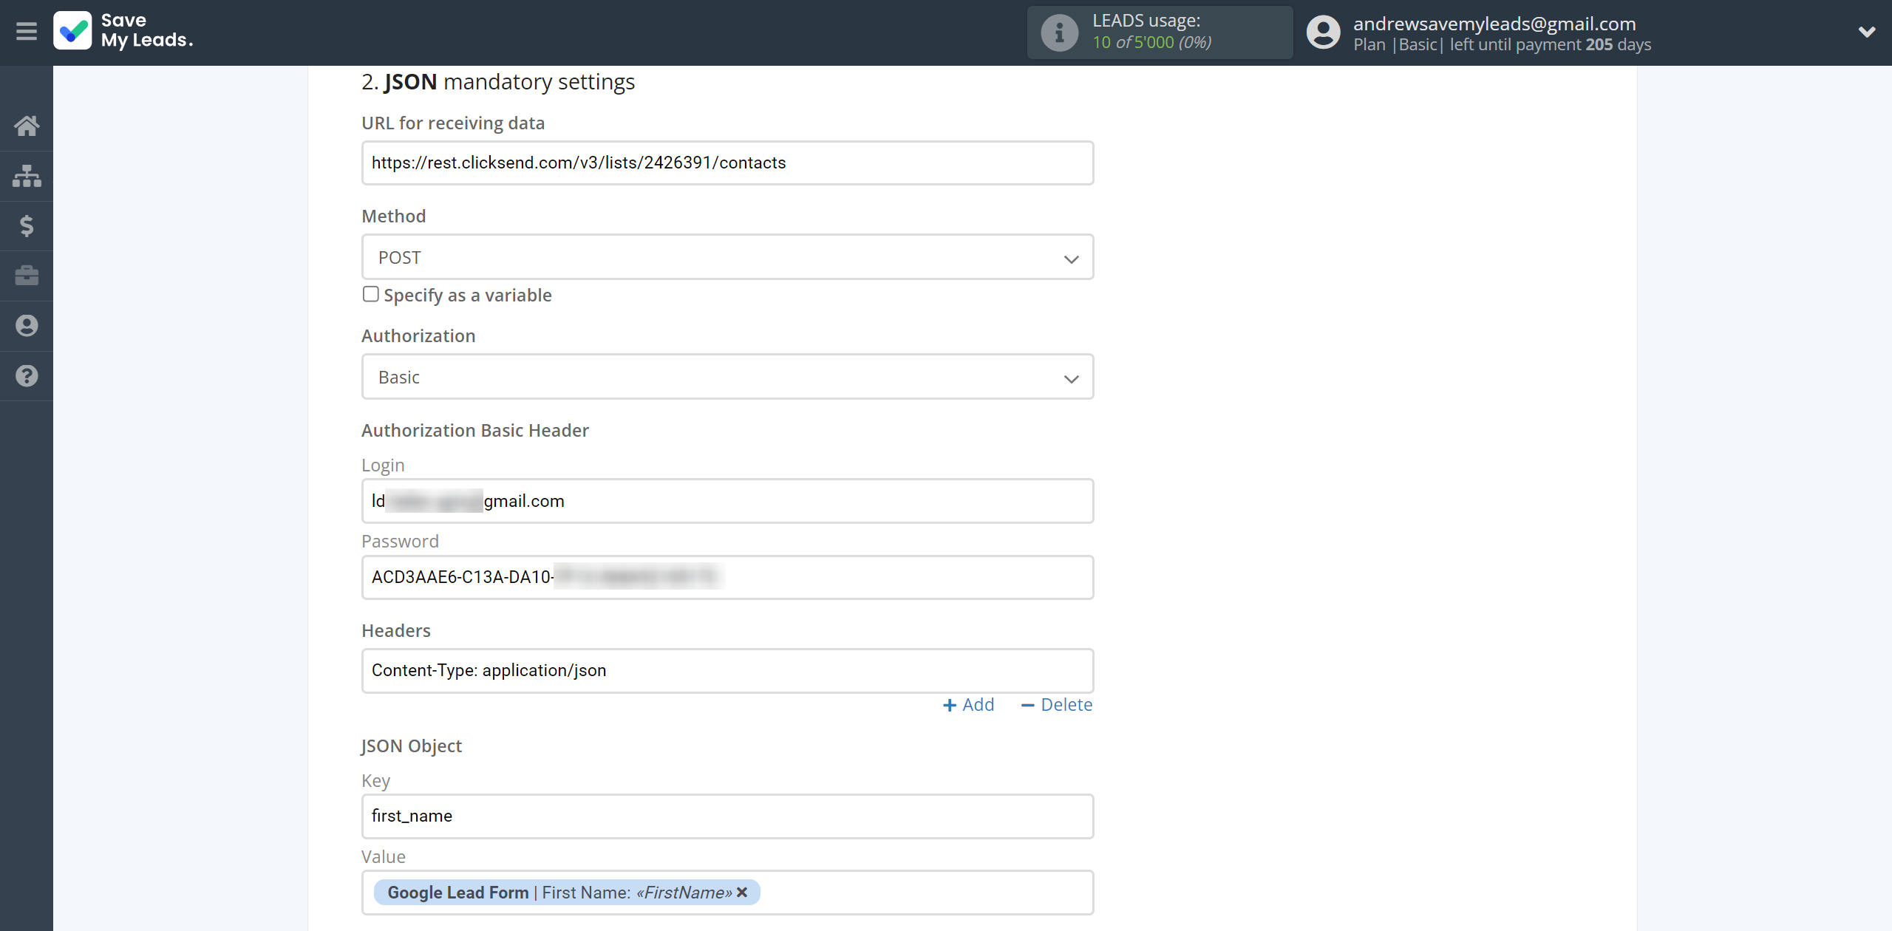Open the Method POST dropdown
Image resolution: width=1892 pixels, height=931 pixels.
point(727,257)
